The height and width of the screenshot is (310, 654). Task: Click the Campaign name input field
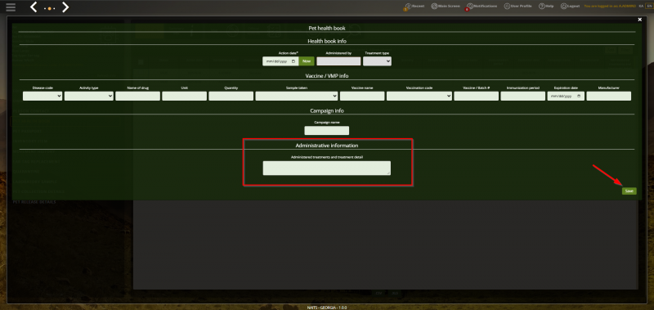pyautogui.click(x=326, y=131)
